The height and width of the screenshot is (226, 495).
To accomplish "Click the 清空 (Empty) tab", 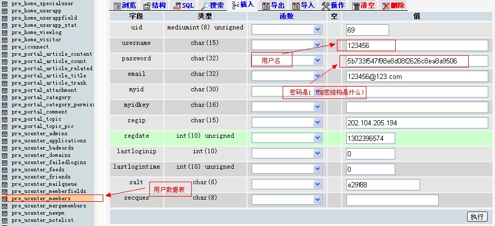I will [x=364, y=5].
